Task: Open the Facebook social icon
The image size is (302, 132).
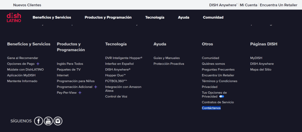Action: (x=39, y=121)
